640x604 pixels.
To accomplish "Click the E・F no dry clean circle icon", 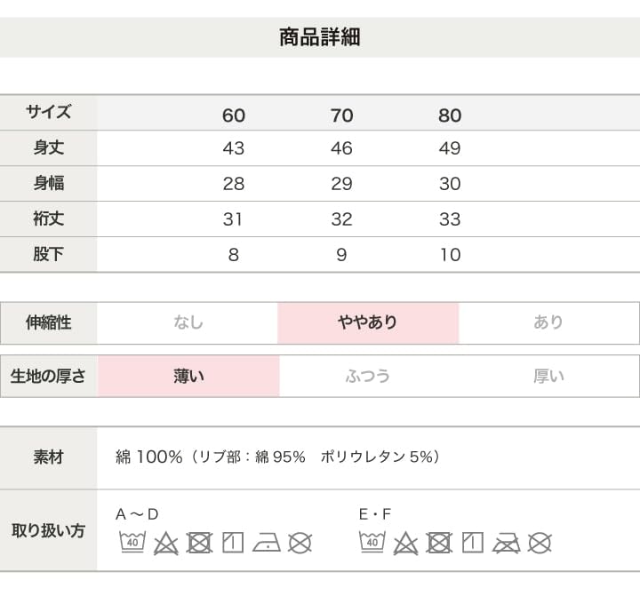I will tap(540, 543).
